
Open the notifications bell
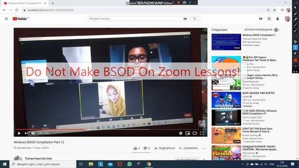[278, 19]
